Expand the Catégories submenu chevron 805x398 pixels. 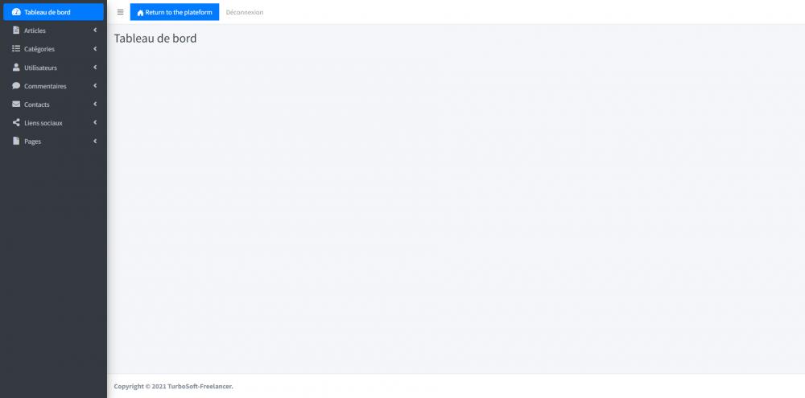95,49
